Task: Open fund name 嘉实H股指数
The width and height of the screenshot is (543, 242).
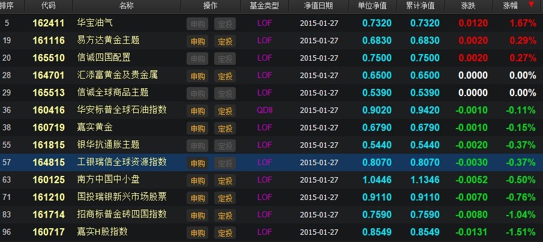Action: tap(102, 232)
